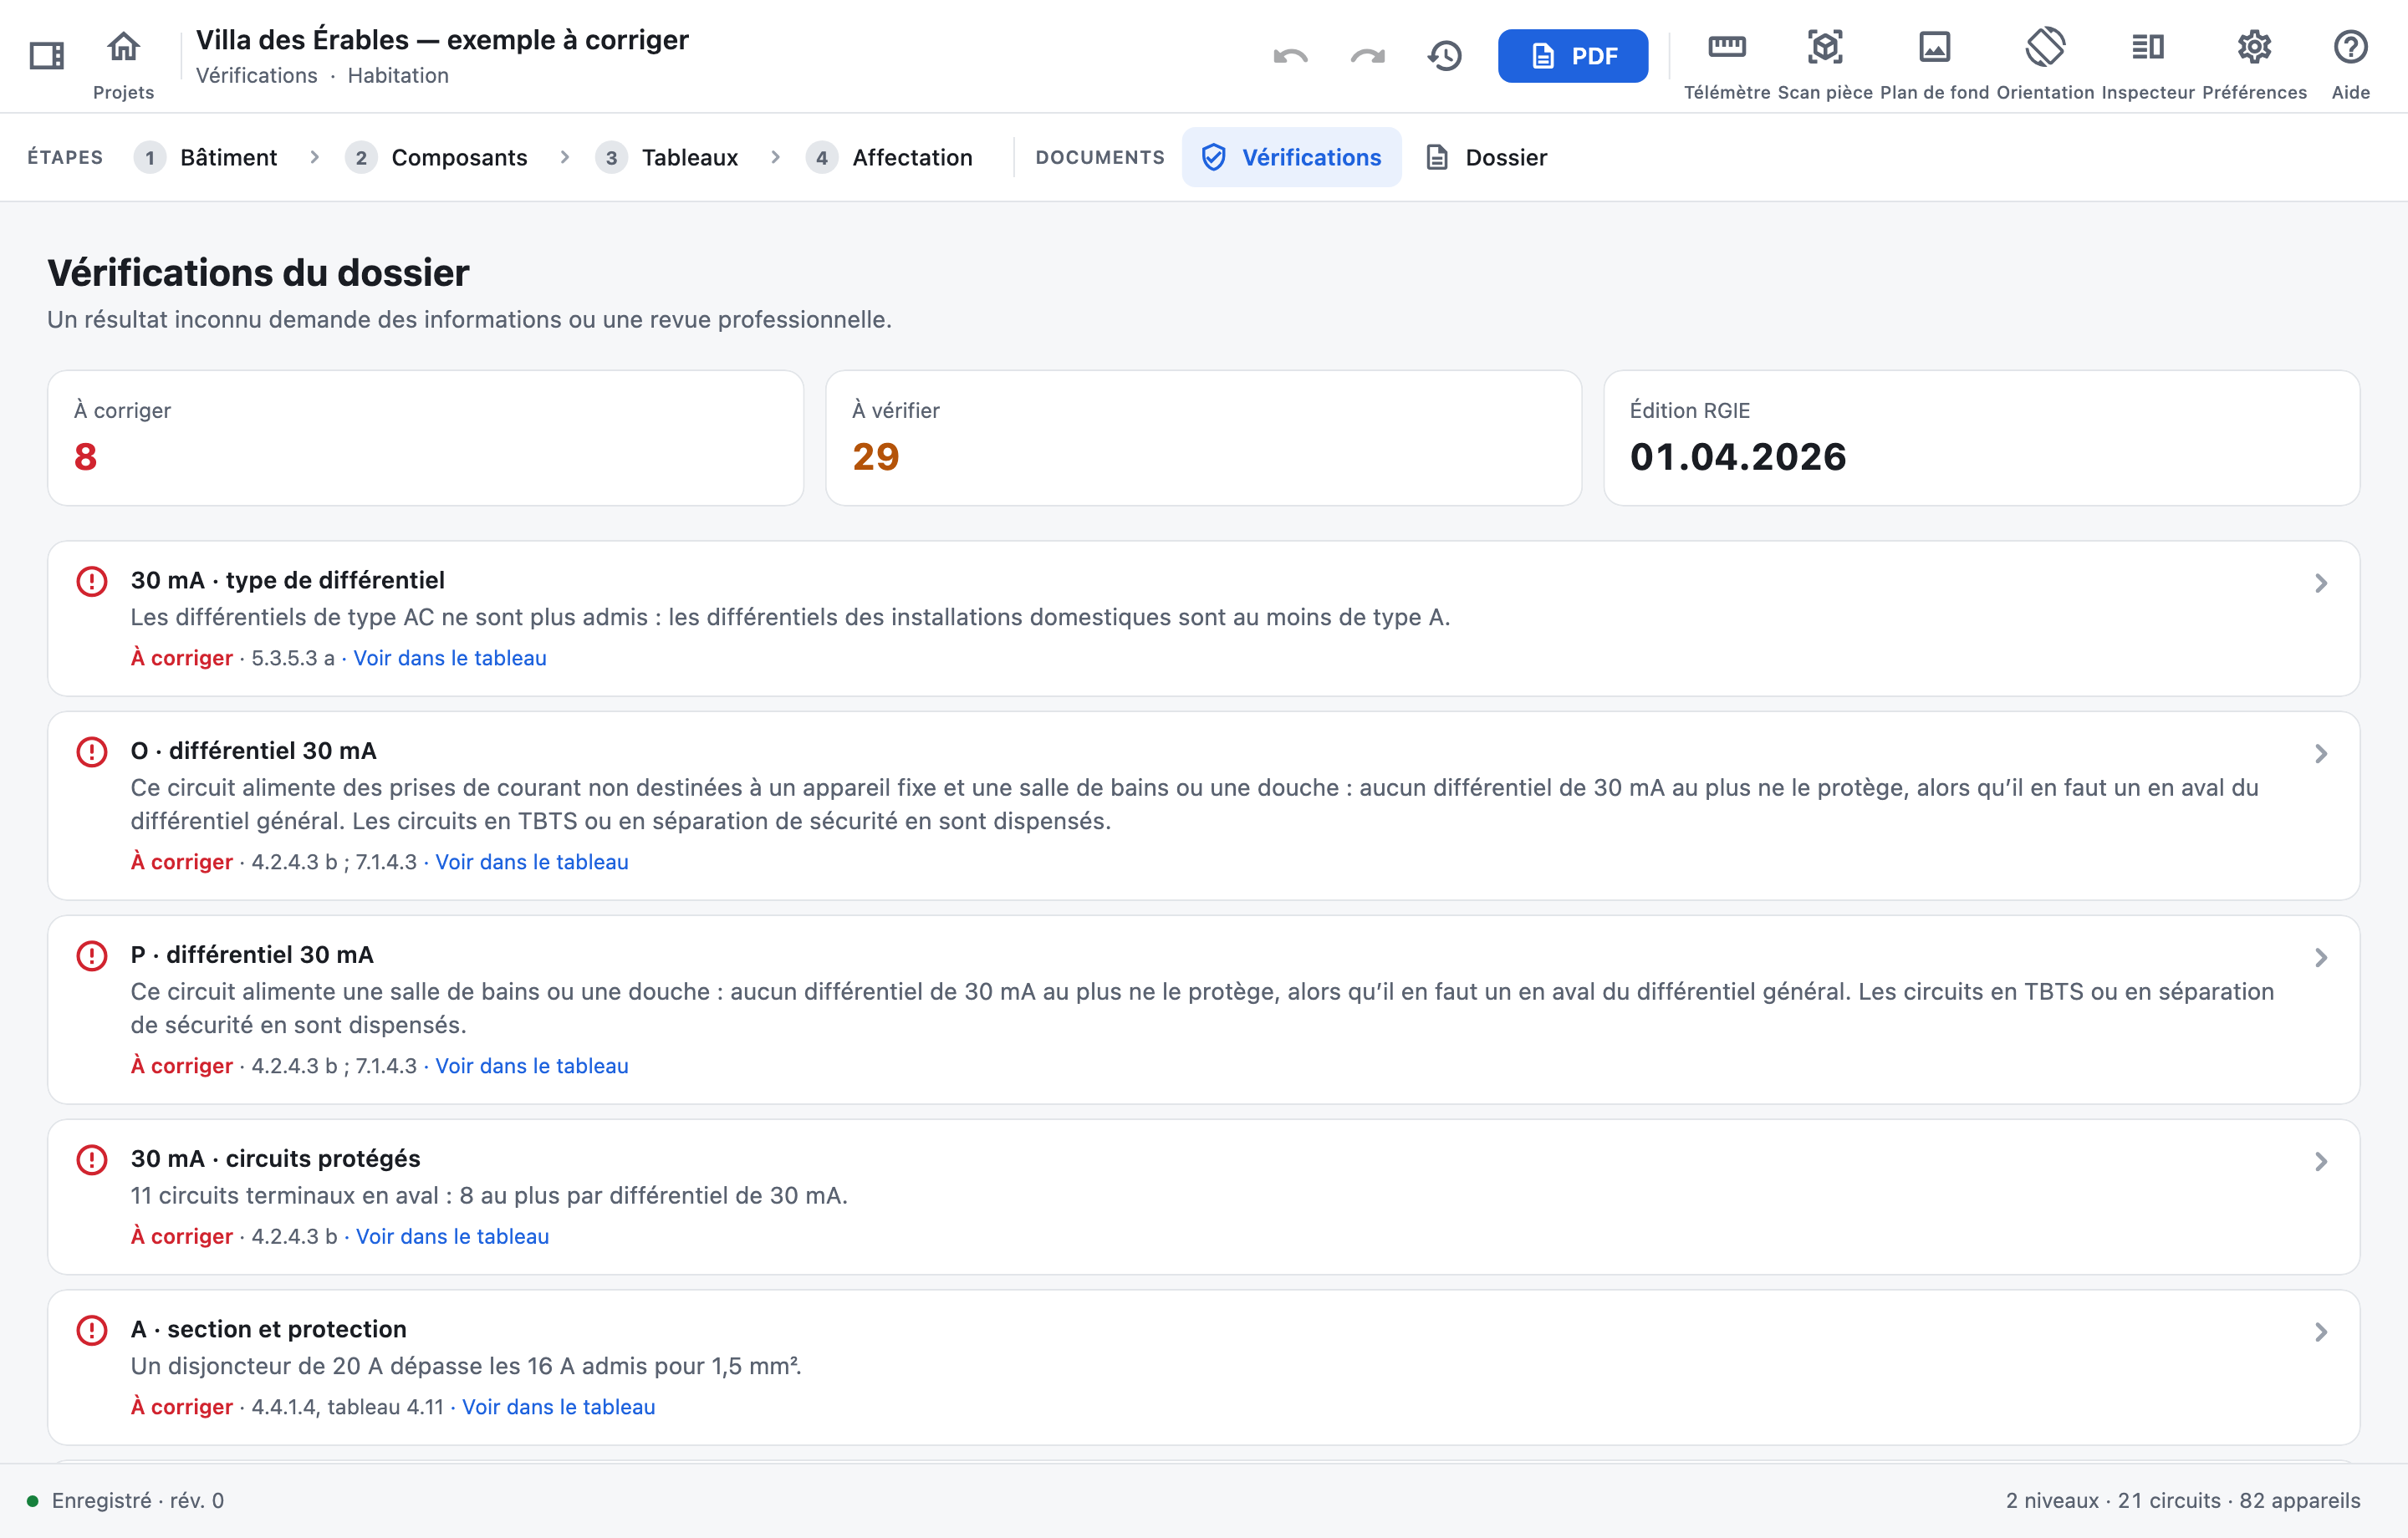Expand '30 mA · type de différentiel' chevron
Viewport: 2408px width, 1538px height.
coord(2321,583)
